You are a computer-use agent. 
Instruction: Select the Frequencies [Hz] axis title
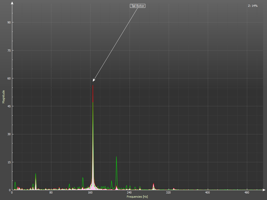coord(137,197)
